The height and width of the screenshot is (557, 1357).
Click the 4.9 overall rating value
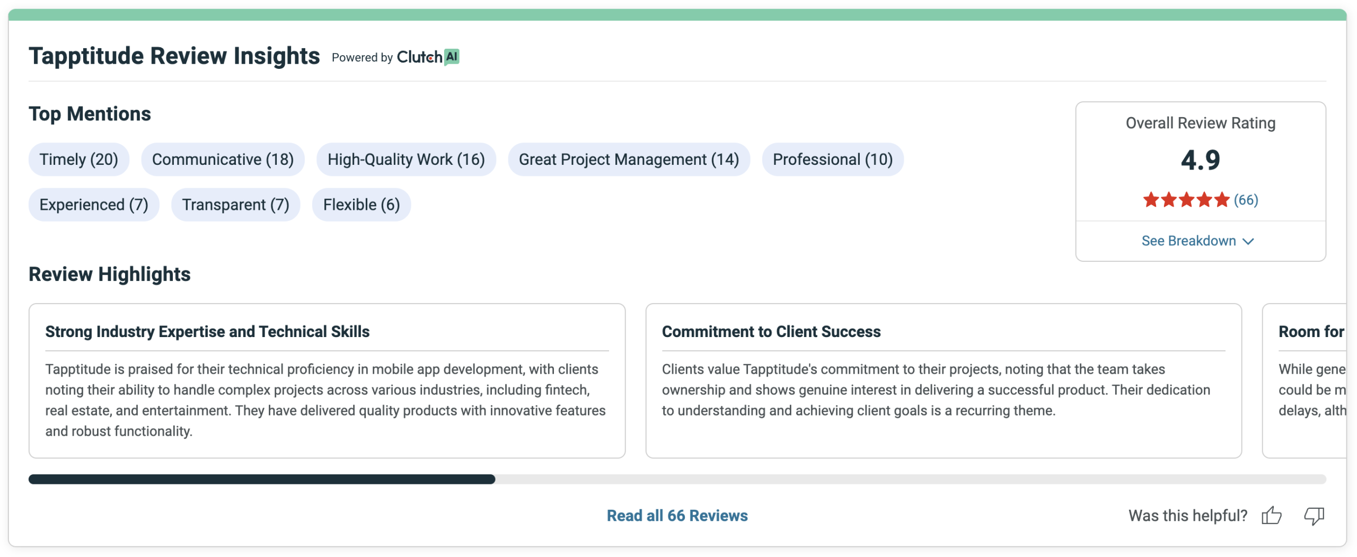(x=1200, y=160)
